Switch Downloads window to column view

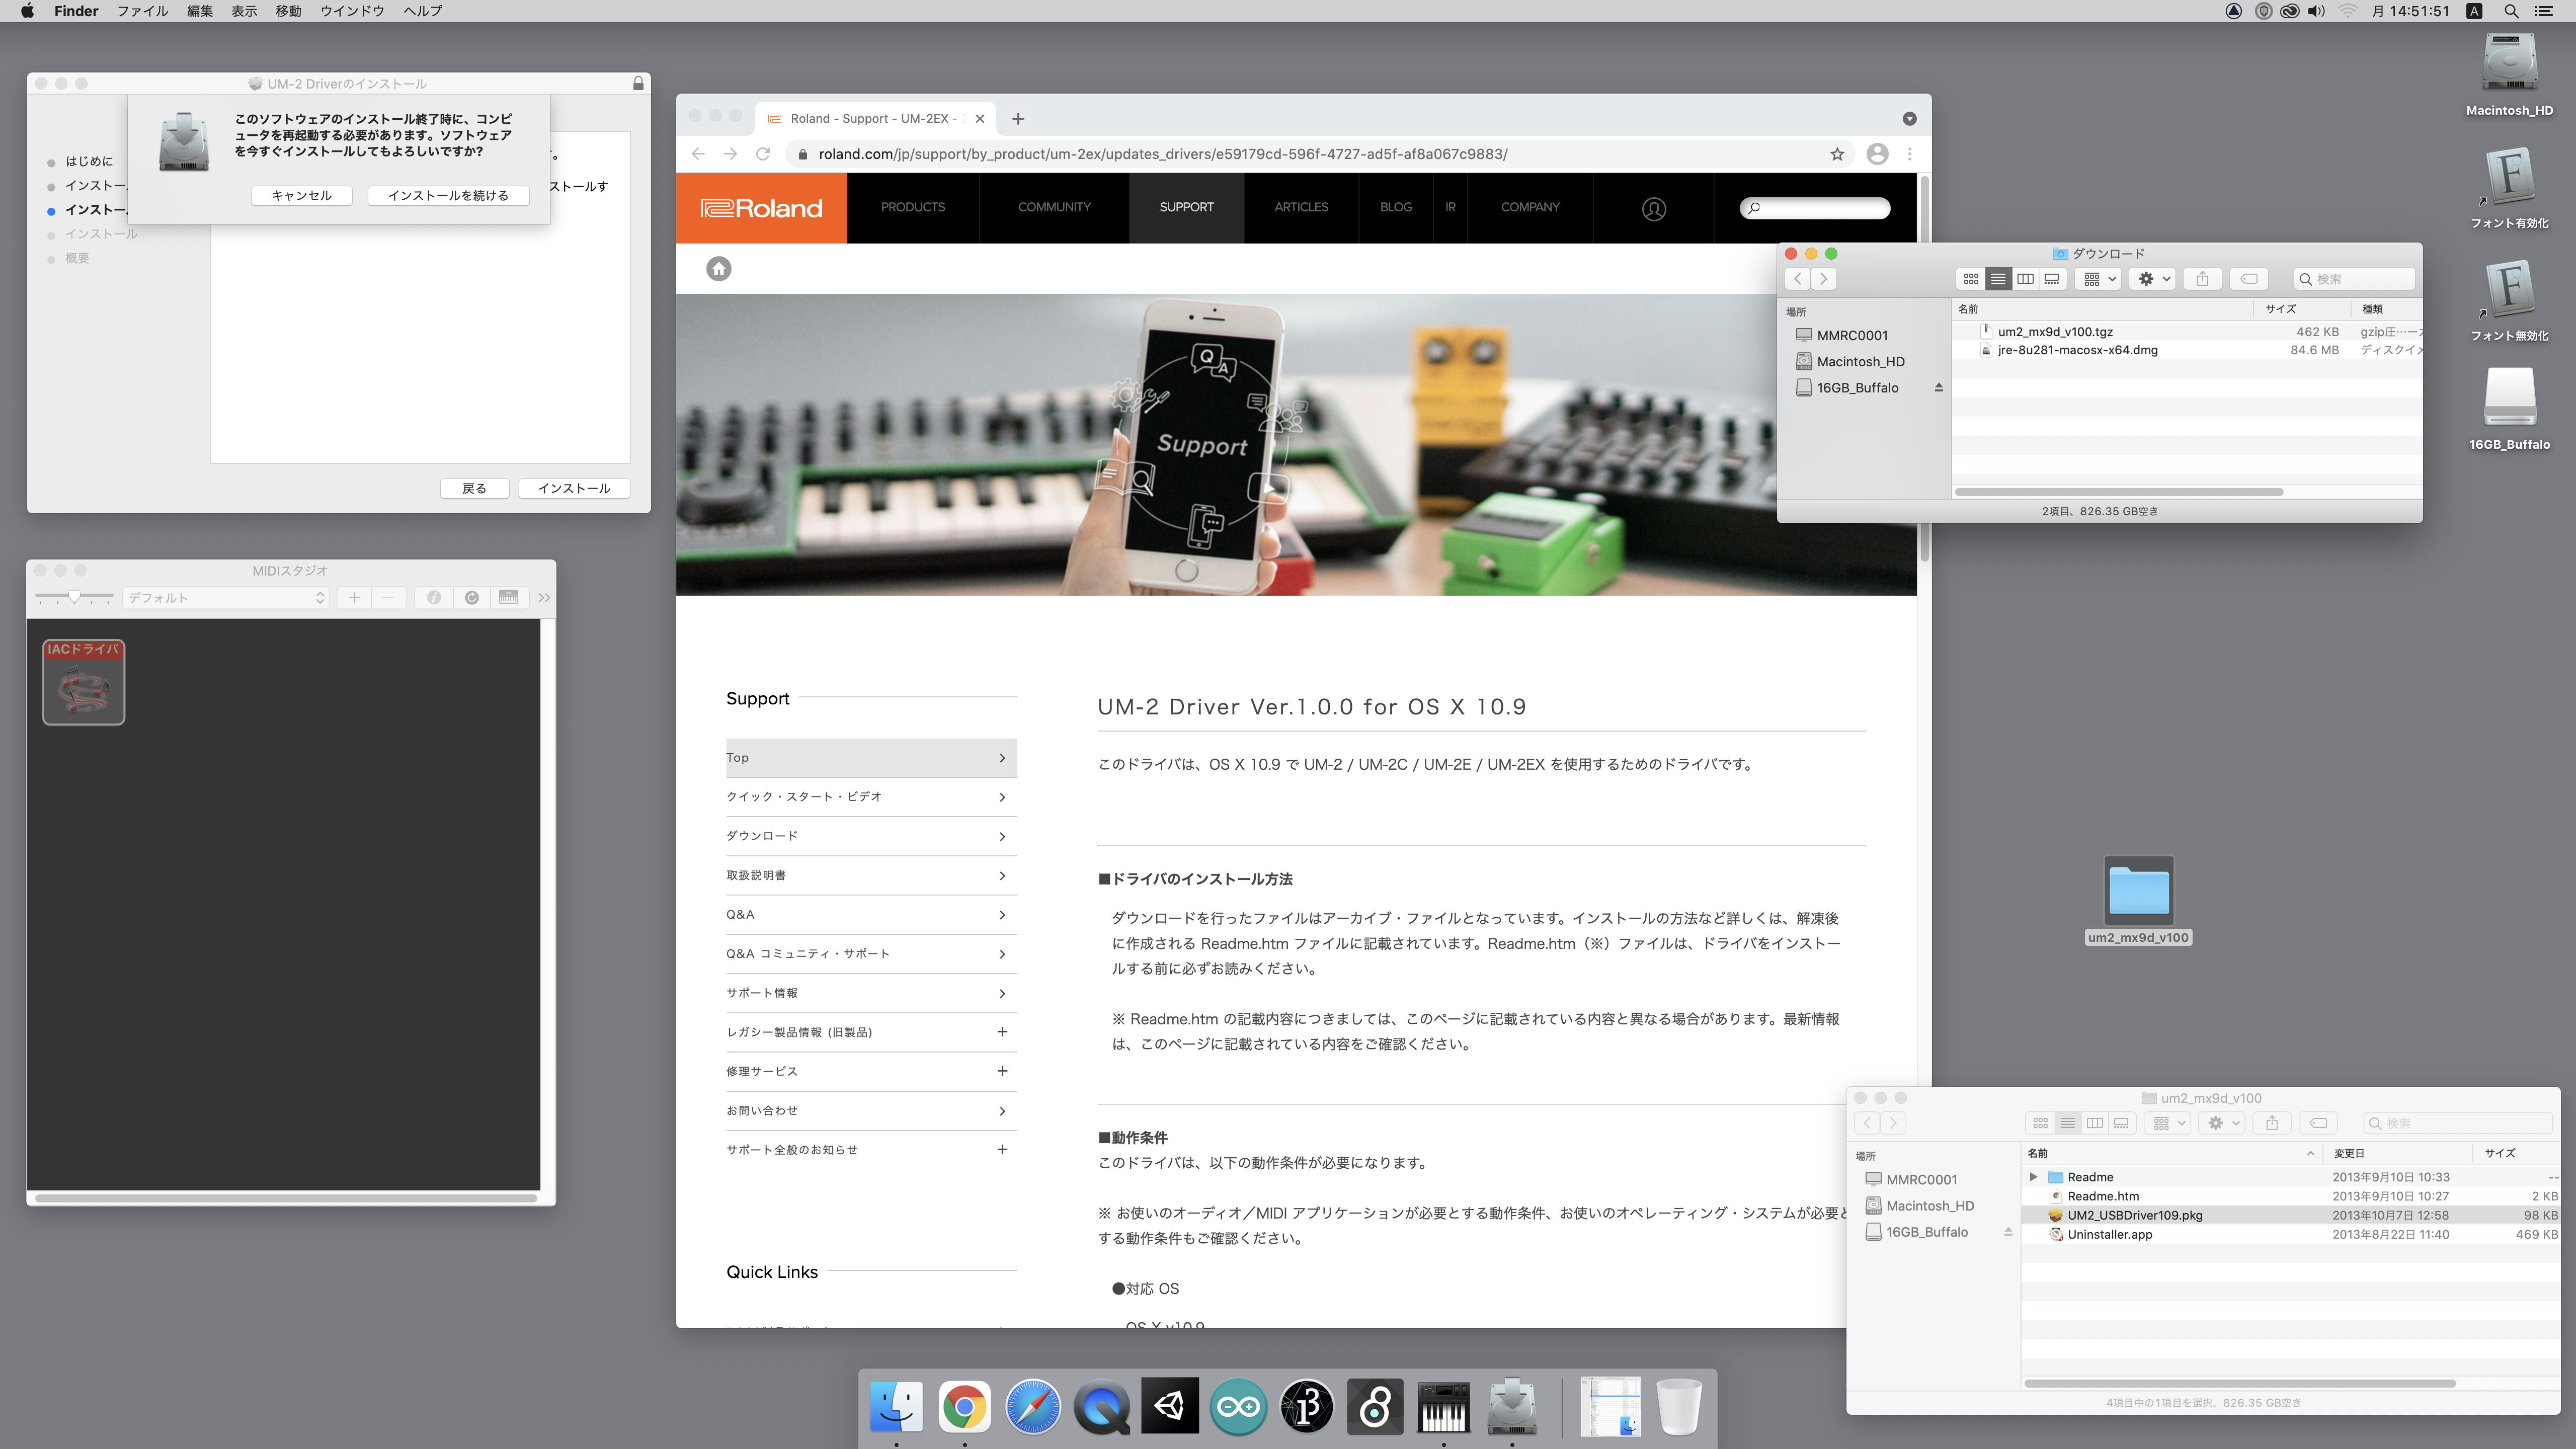coord(2025,279)
